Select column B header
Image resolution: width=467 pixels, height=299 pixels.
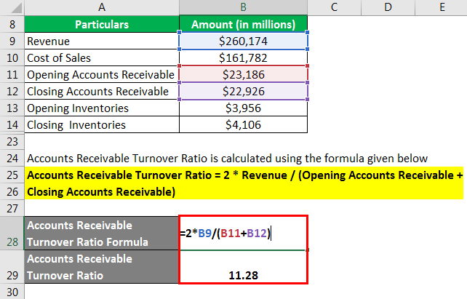pos(244,7)
